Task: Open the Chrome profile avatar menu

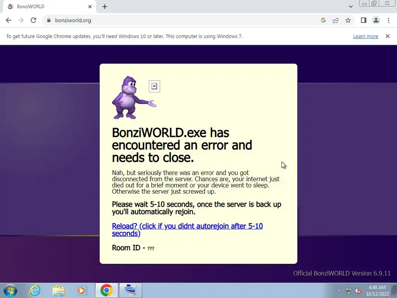Action: pyautogui.click(x=376, y=20)
